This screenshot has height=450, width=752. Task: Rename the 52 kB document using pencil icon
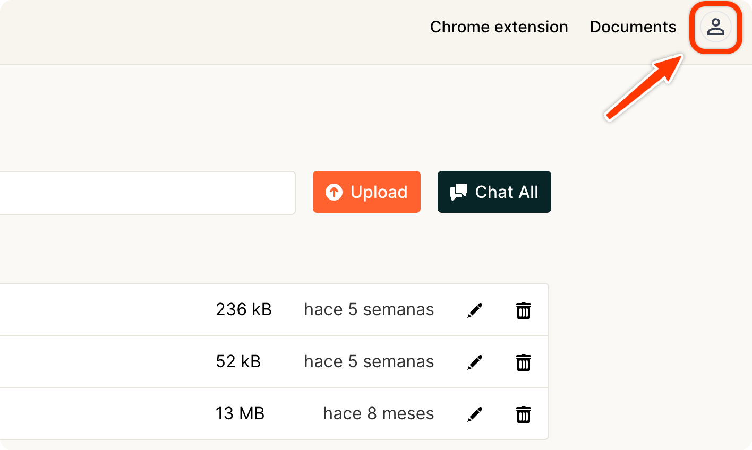475,362
